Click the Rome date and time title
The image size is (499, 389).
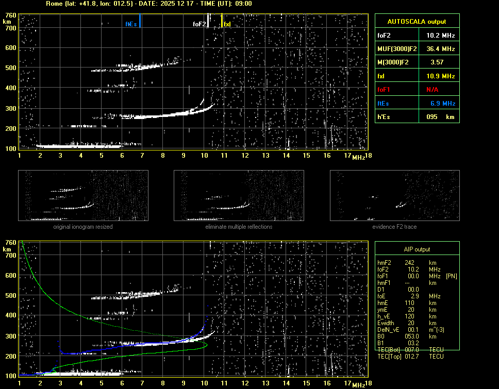(x=149, y=4)
